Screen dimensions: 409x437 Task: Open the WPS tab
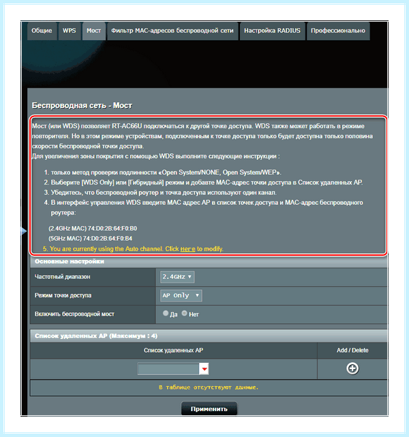click(70, 31)
